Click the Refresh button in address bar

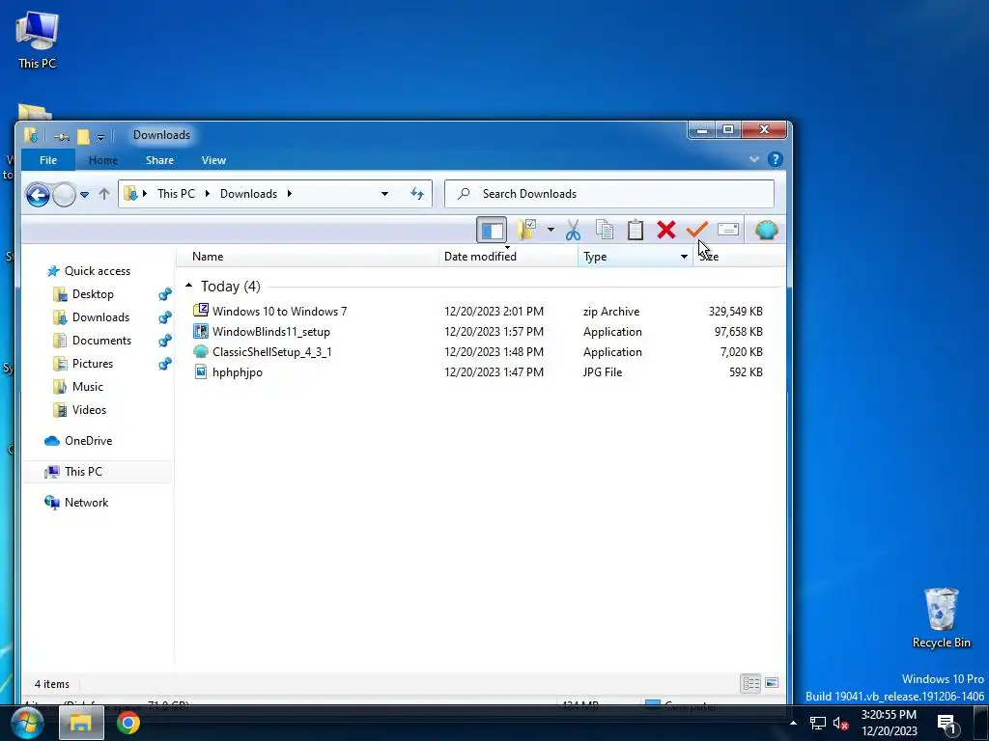[417, 193]
